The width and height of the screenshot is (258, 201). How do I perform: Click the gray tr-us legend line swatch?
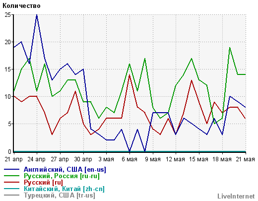click(11, 195)
